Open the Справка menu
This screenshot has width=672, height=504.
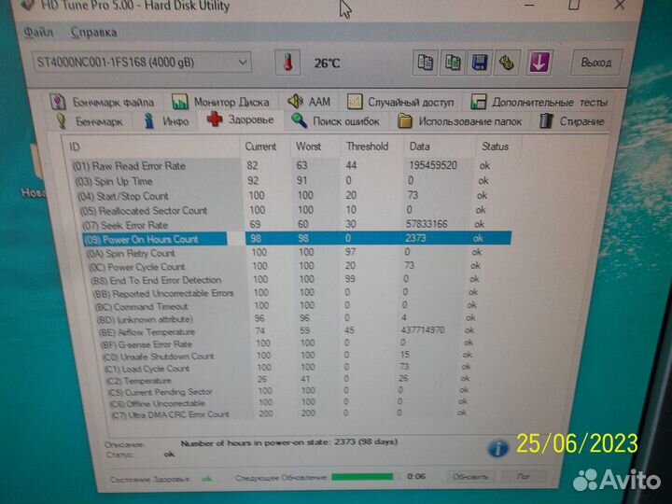click(x=94, y=32)
